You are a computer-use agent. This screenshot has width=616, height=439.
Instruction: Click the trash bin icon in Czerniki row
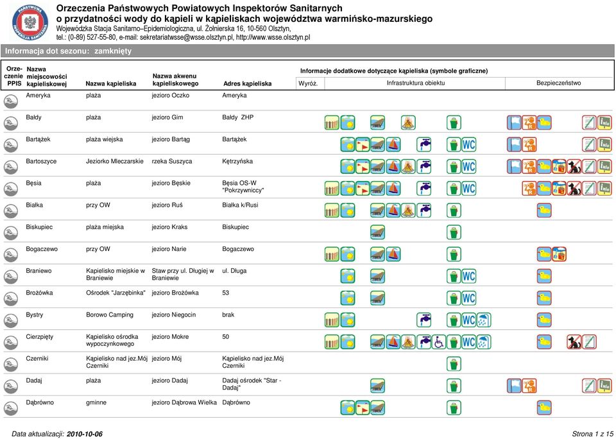point(454,365)
